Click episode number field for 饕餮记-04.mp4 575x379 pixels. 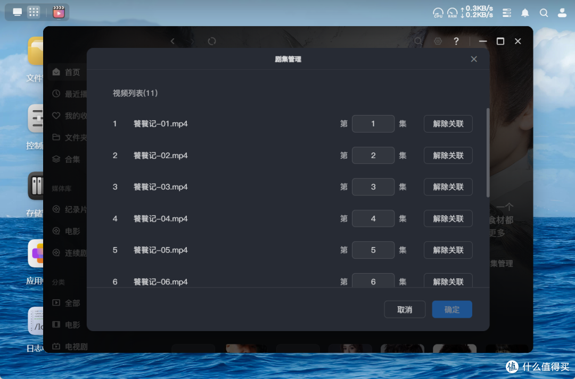point(373,218)
